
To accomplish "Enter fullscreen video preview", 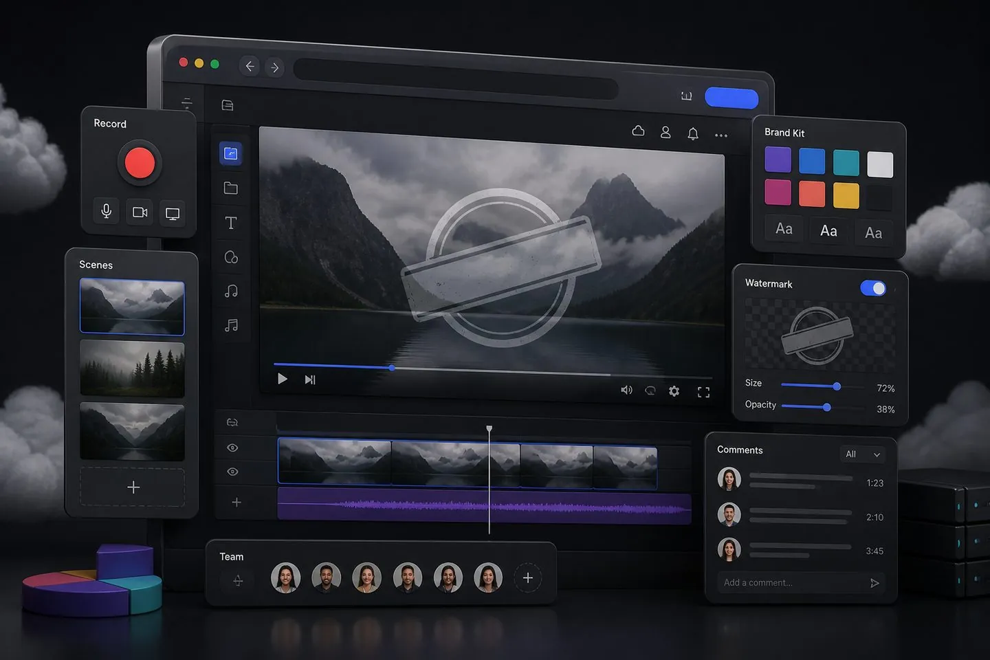I will coord(703,392).
